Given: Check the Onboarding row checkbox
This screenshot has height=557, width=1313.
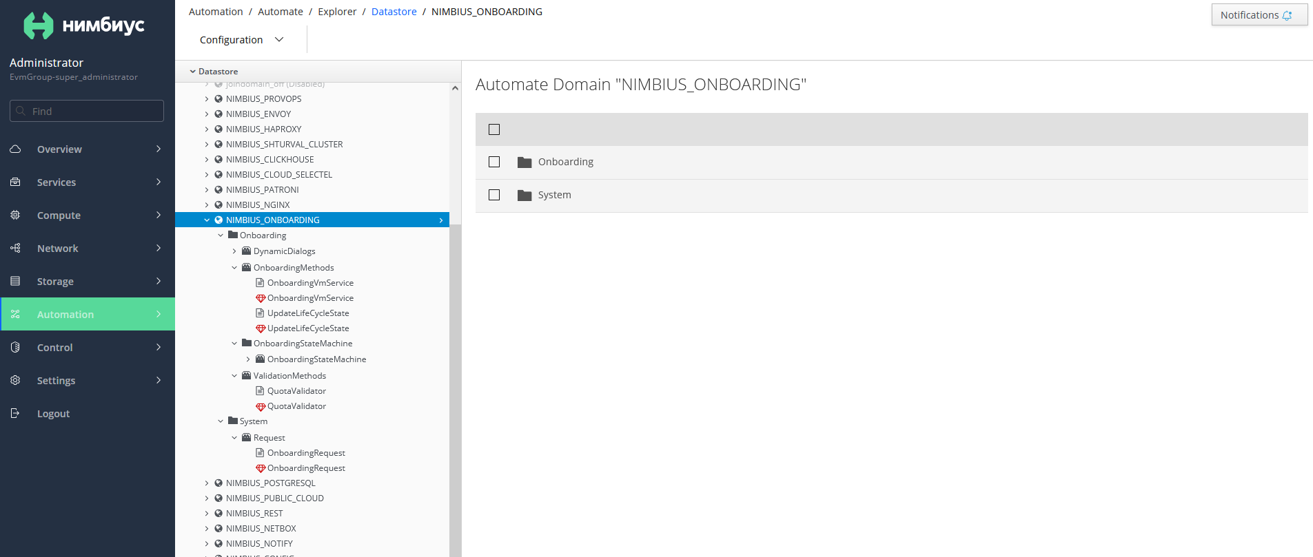Looking at the screenshot, I should click(x=494, y=162).
